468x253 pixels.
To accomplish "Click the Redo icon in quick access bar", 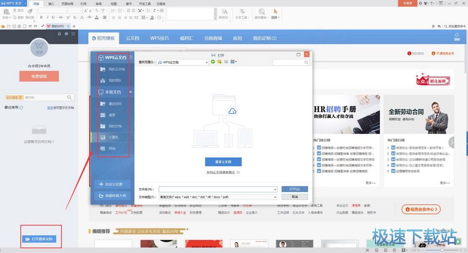I will [36, 26].
